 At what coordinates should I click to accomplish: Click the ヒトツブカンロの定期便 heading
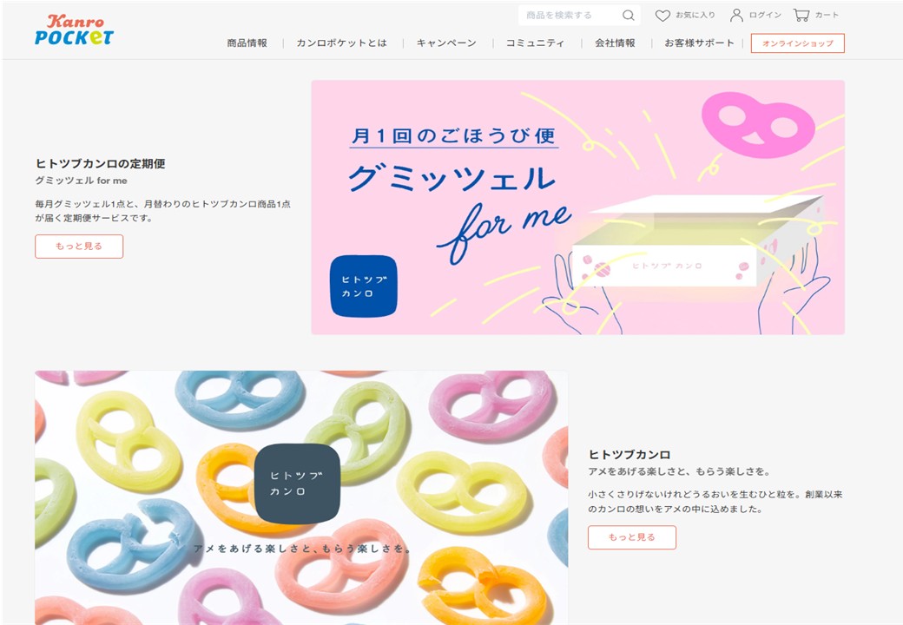[x=100, y=164]
